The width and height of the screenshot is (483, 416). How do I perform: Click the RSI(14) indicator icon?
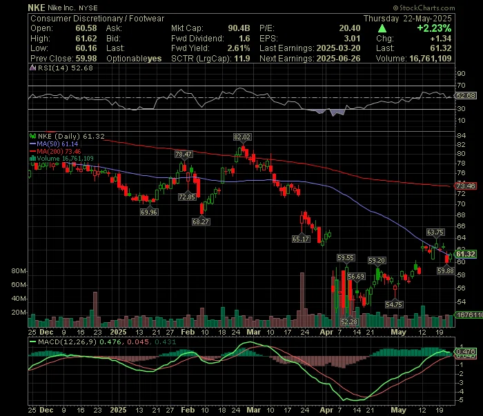(x=32, y=68)
